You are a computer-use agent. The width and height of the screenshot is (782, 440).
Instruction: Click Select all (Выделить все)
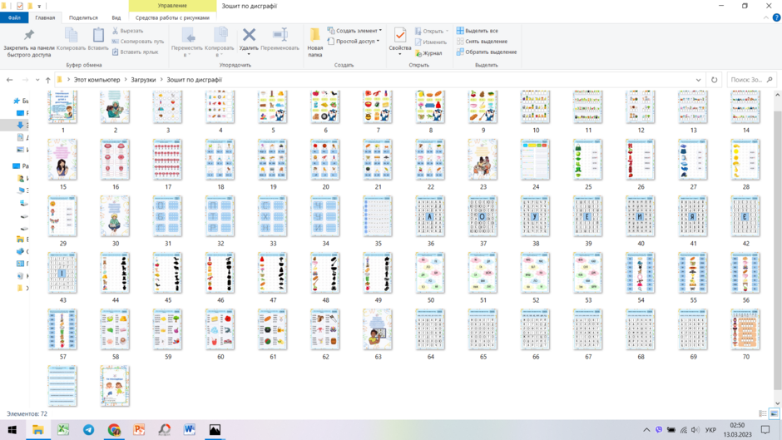(478, 31)
